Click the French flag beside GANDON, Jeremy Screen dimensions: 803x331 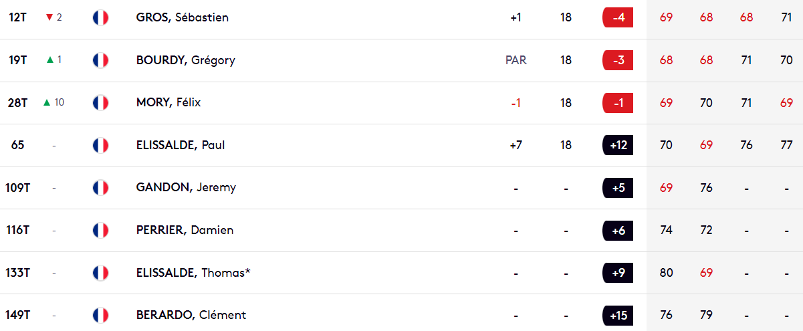[100, 188]
